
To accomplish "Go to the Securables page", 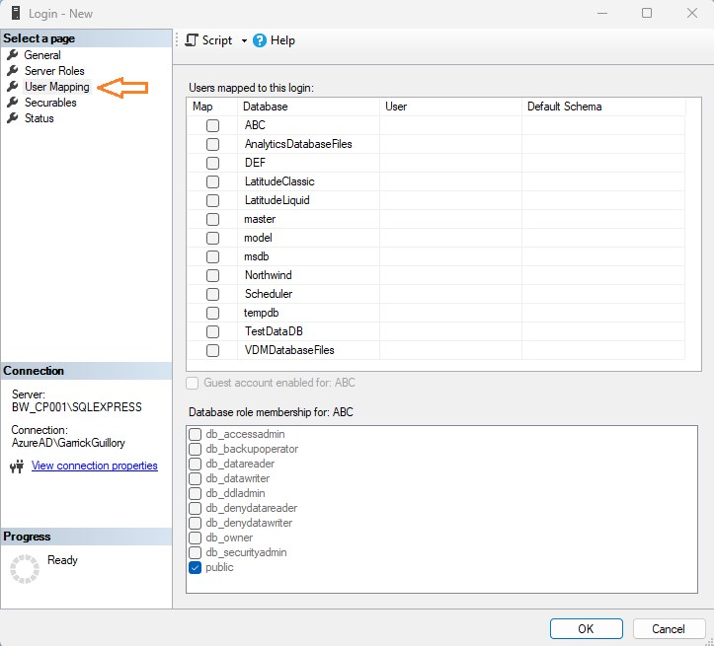I will click(50, 103).
